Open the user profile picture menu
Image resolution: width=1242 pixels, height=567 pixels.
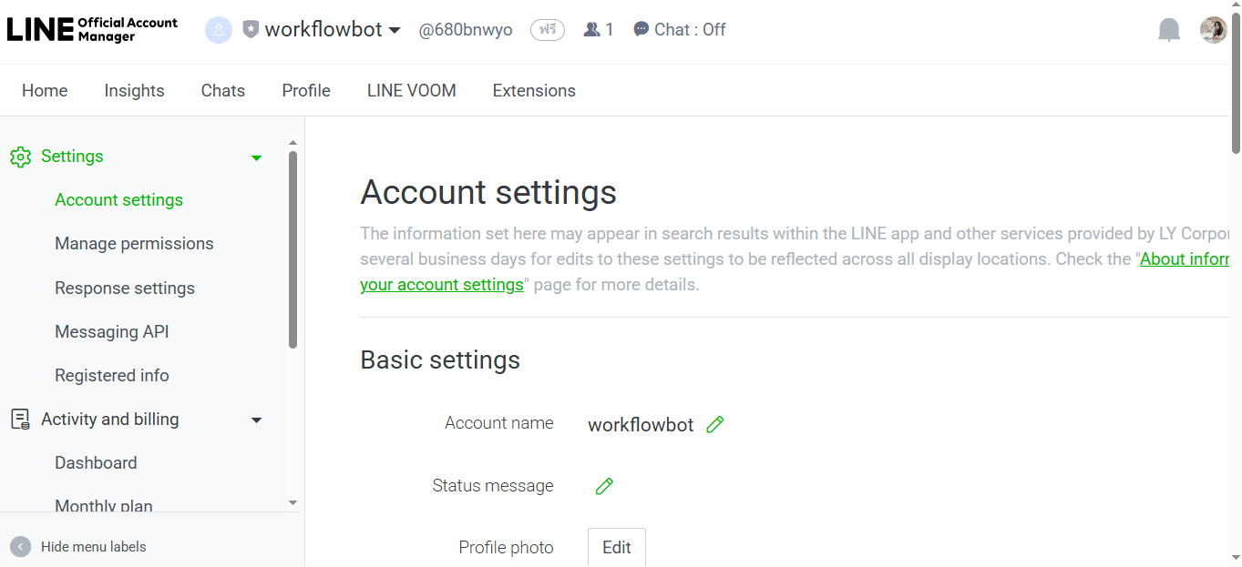1213,30
